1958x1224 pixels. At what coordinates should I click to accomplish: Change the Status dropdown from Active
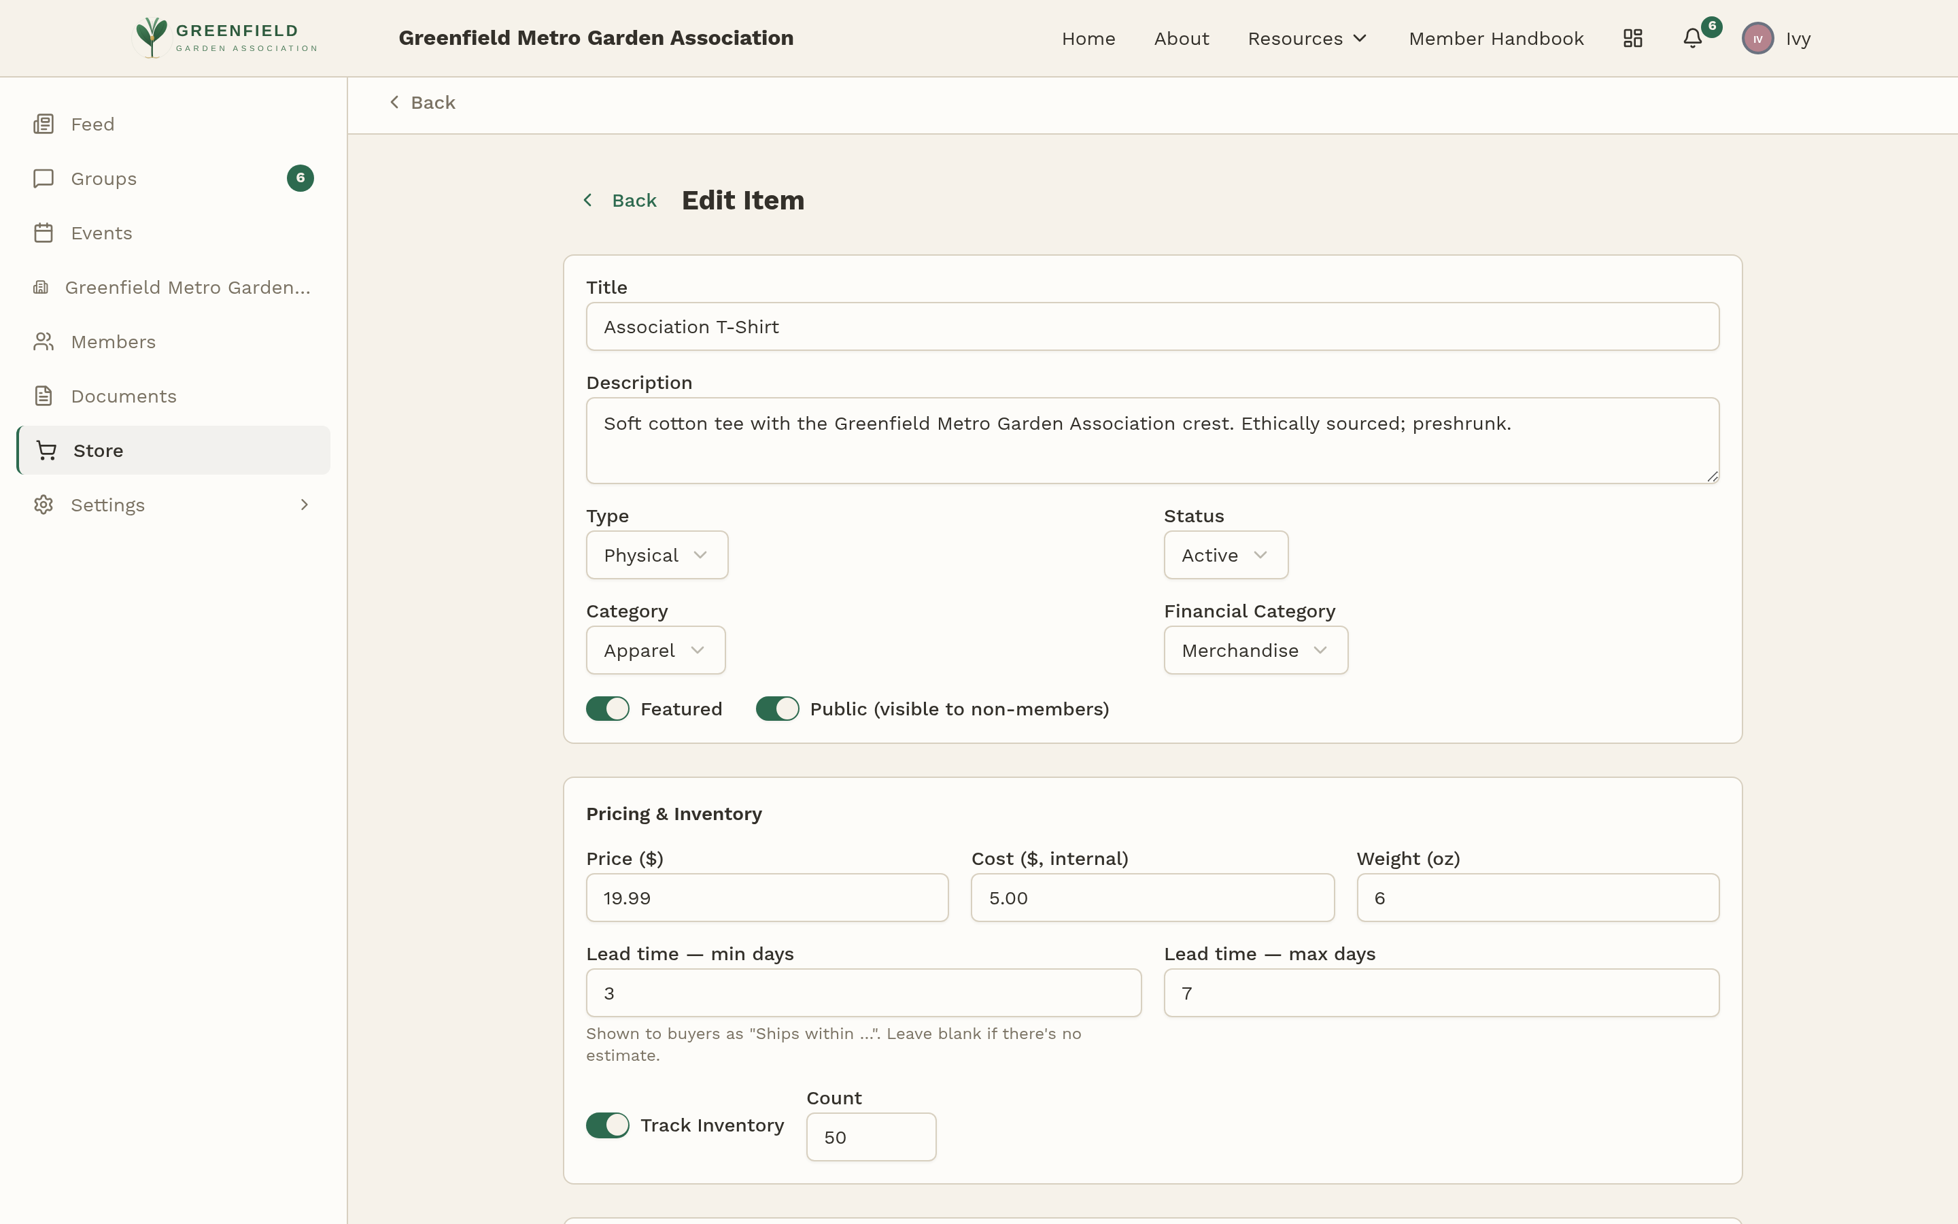tap(1224, 554)
